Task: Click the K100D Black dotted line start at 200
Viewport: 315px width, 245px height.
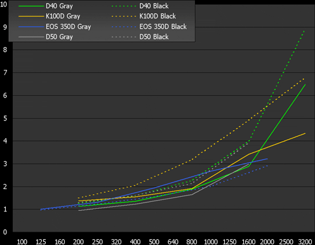Action: point(79,198)
